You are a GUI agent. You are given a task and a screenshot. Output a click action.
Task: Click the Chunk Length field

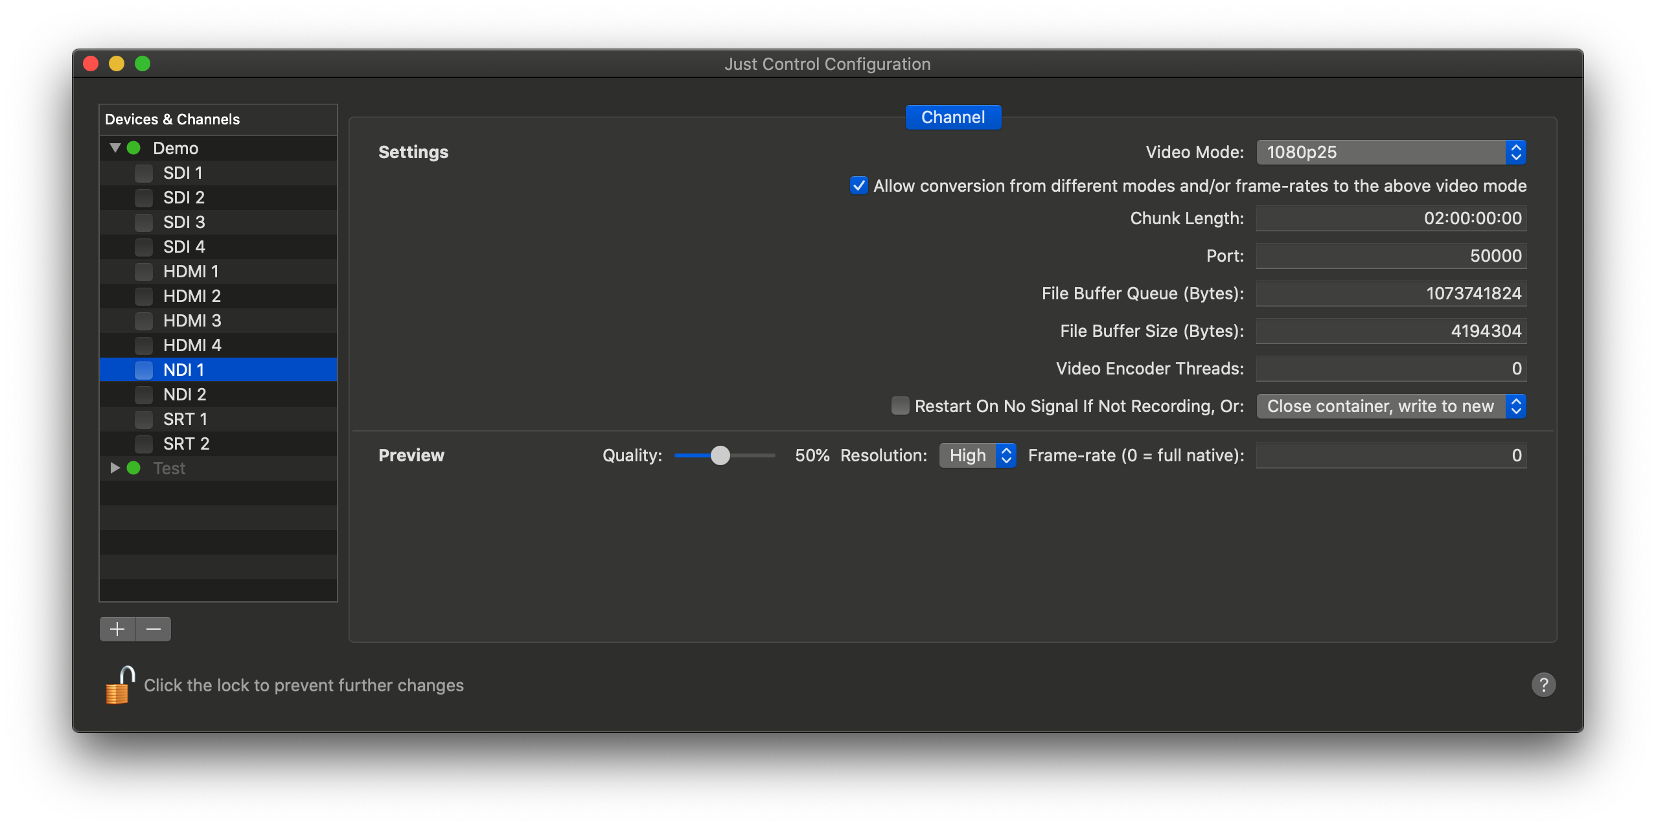[x=1391, y=218]
